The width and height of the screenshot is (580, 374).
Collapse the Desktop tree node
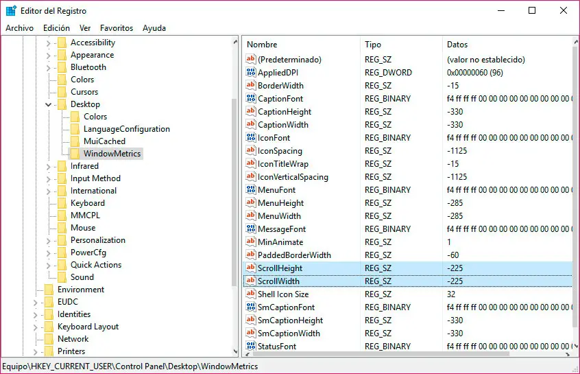click(x=48, y=104)
